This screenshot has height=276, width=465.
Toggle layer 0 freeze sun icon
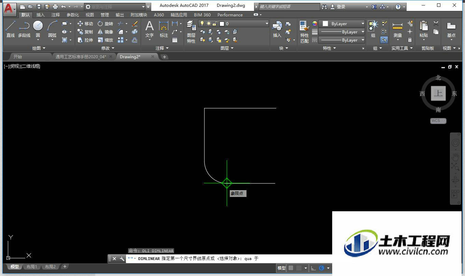[209, 24]
